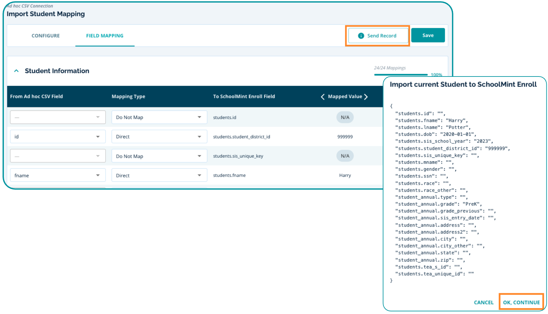Open Direct mapping type dropdown for students.student_district_id
Image resolution: width=548 pixels, height=314 pixels.
pos(159,137)
